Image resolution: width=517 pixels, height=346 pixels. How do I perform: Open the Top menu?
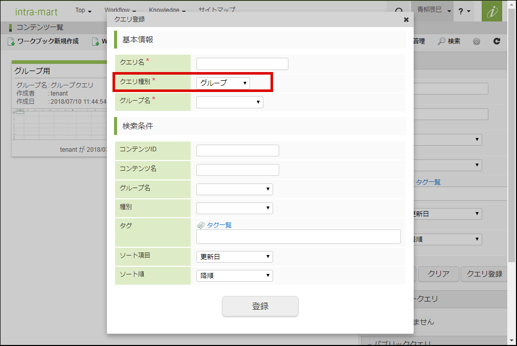(83, 10)
